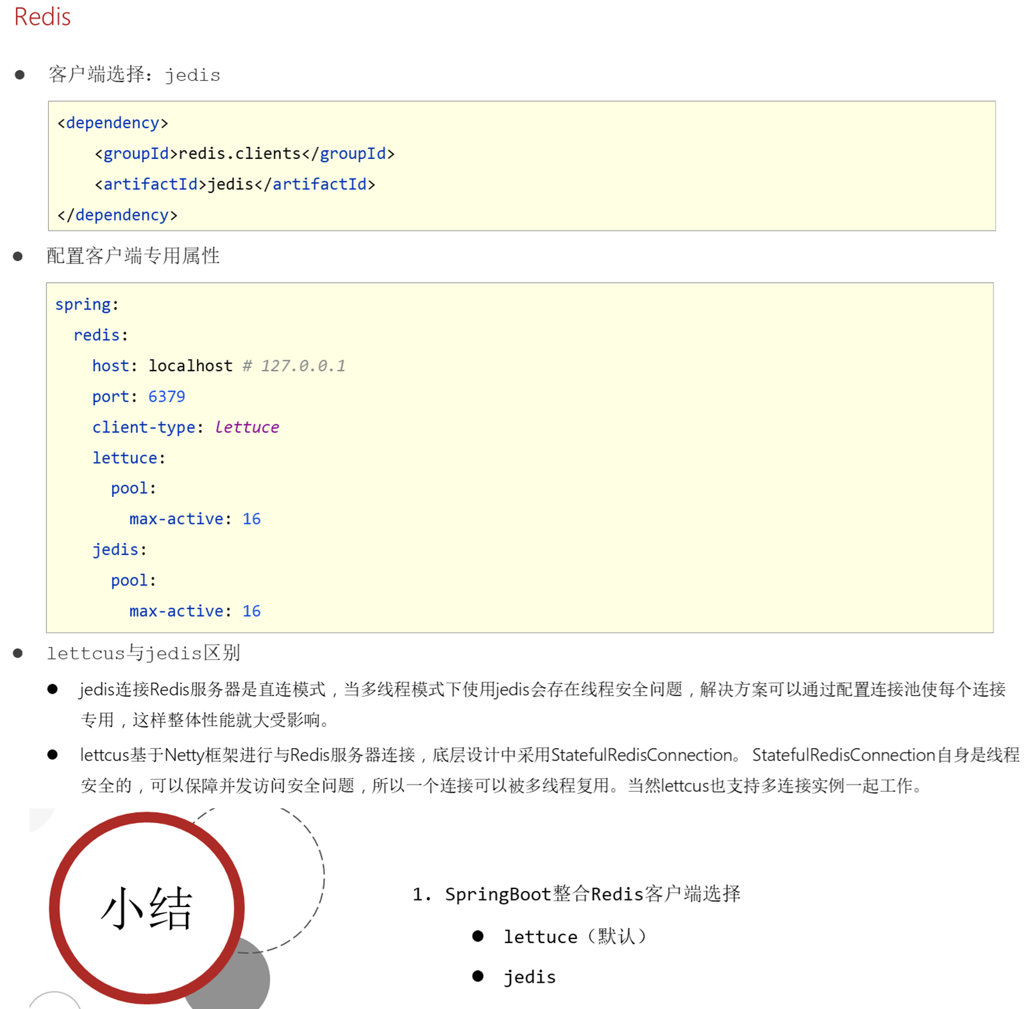Click the "lettuce:" YAML key
The height and width of the screenshot is (1009, 1028).
129,458
